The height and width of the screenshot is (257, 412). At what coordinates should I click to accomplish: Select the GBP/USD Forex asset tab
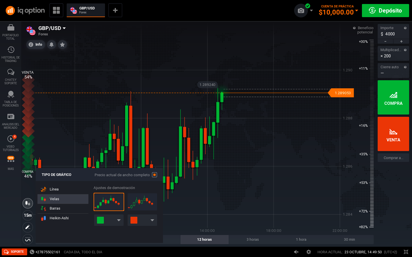pos(86,10)
